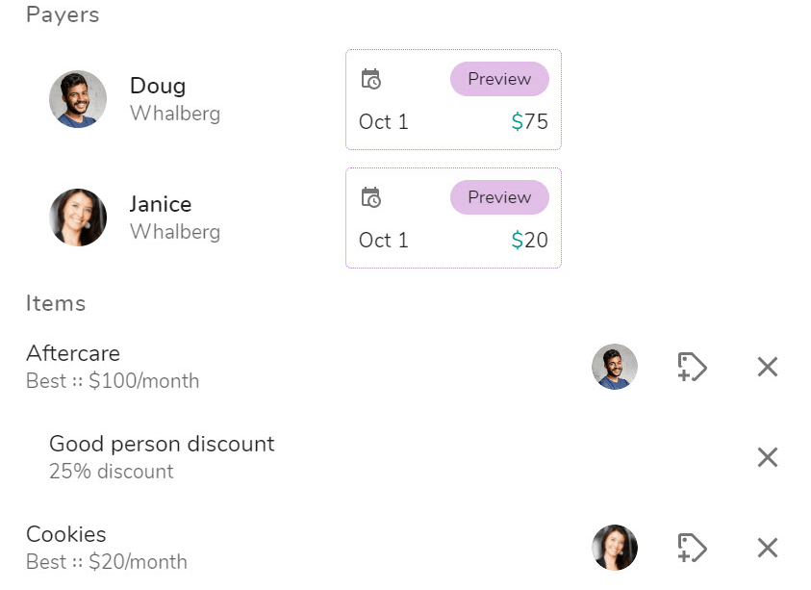Add a discount tag to Cookies item
This screenshot has height=590, width=811.
pyautogui.click(x=692, y=548)
